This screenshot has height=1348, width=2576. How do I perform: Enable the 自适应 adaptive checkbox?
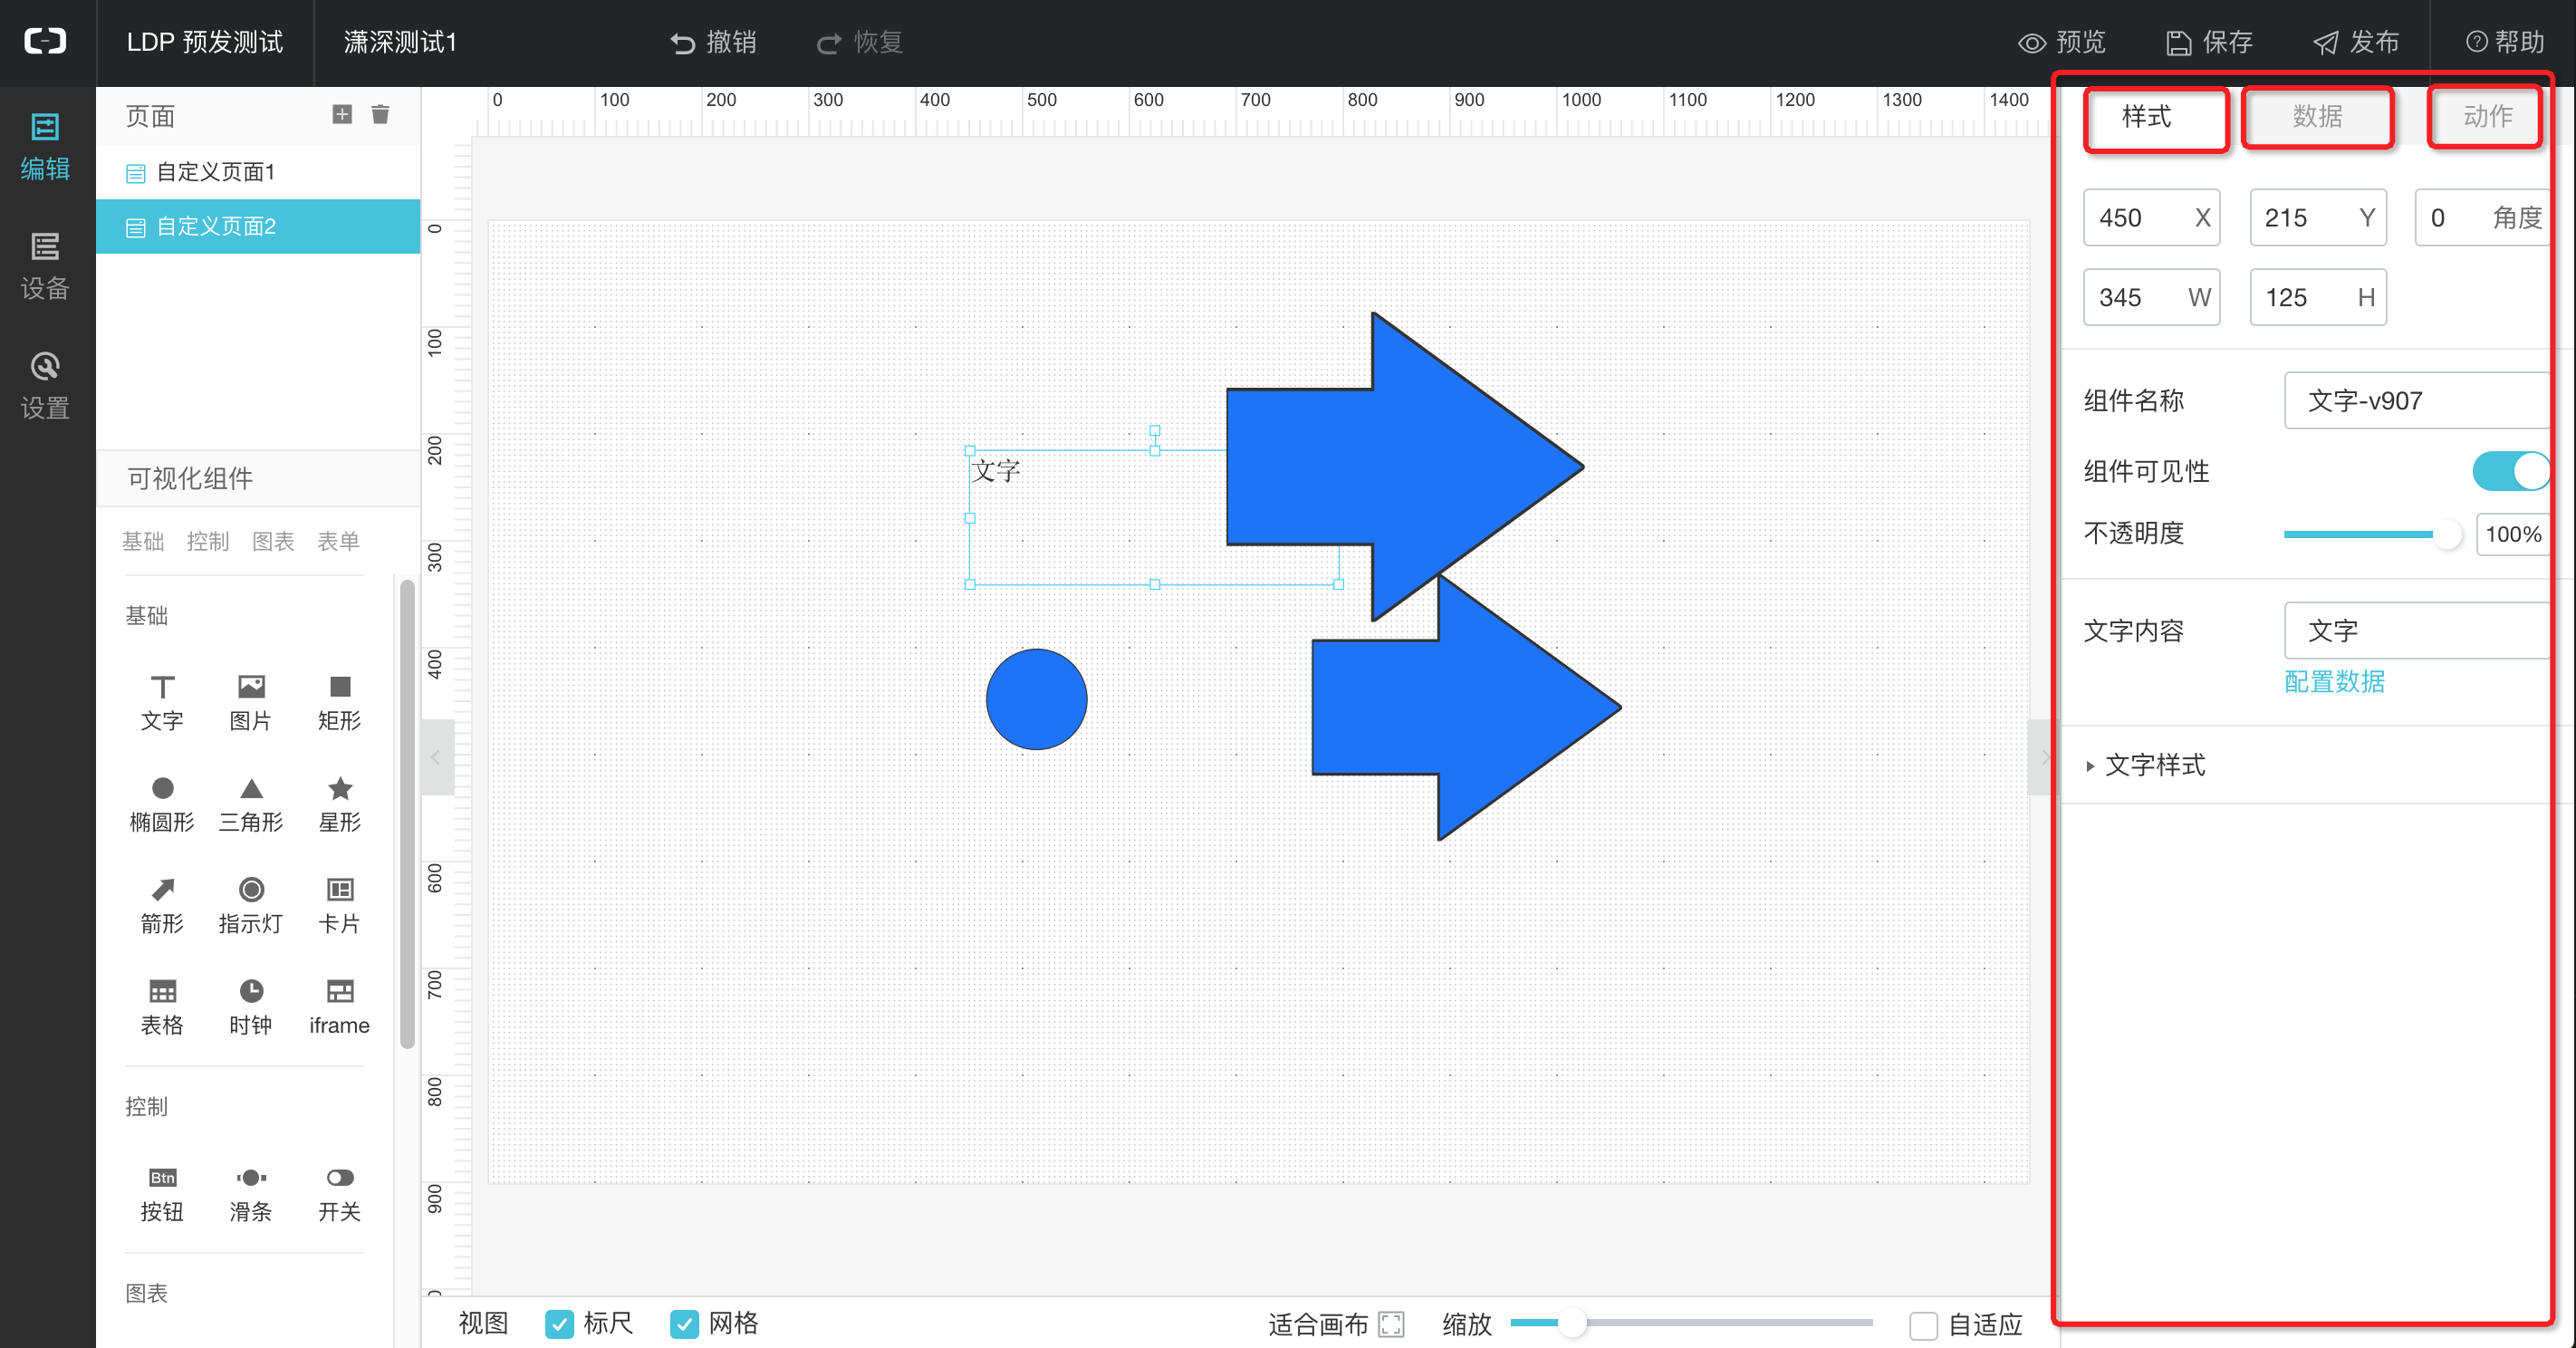[1923, 1325]
